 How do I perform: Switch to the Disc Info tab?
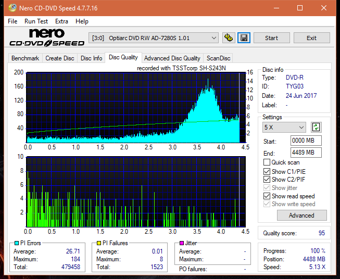click(91, 58)
